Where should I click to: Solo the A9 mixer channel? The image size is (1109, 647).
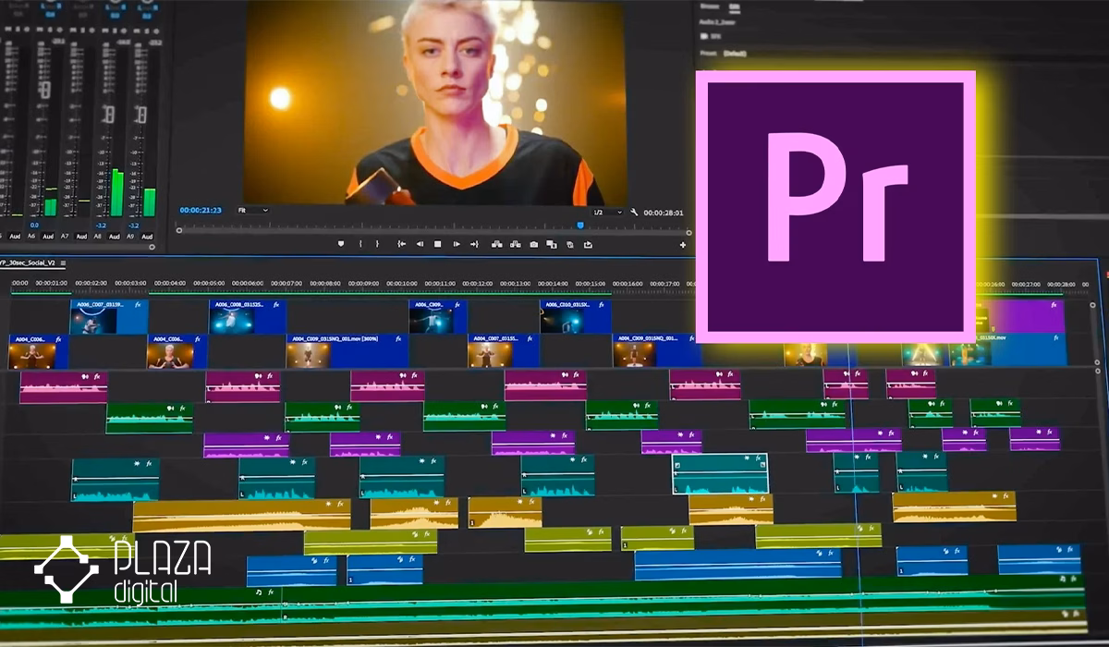tap(146, 31)
